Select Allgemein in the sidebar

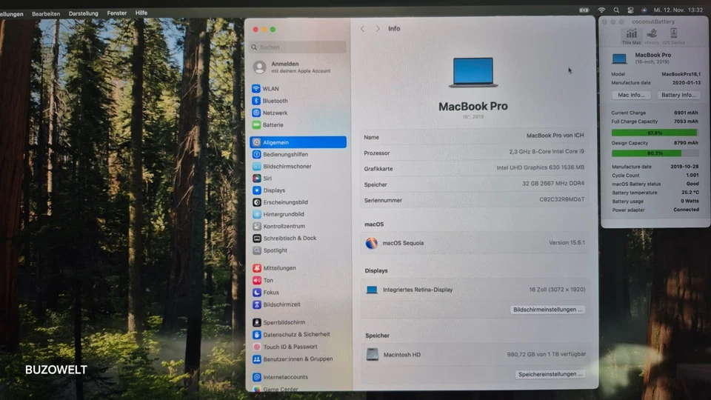298,142
